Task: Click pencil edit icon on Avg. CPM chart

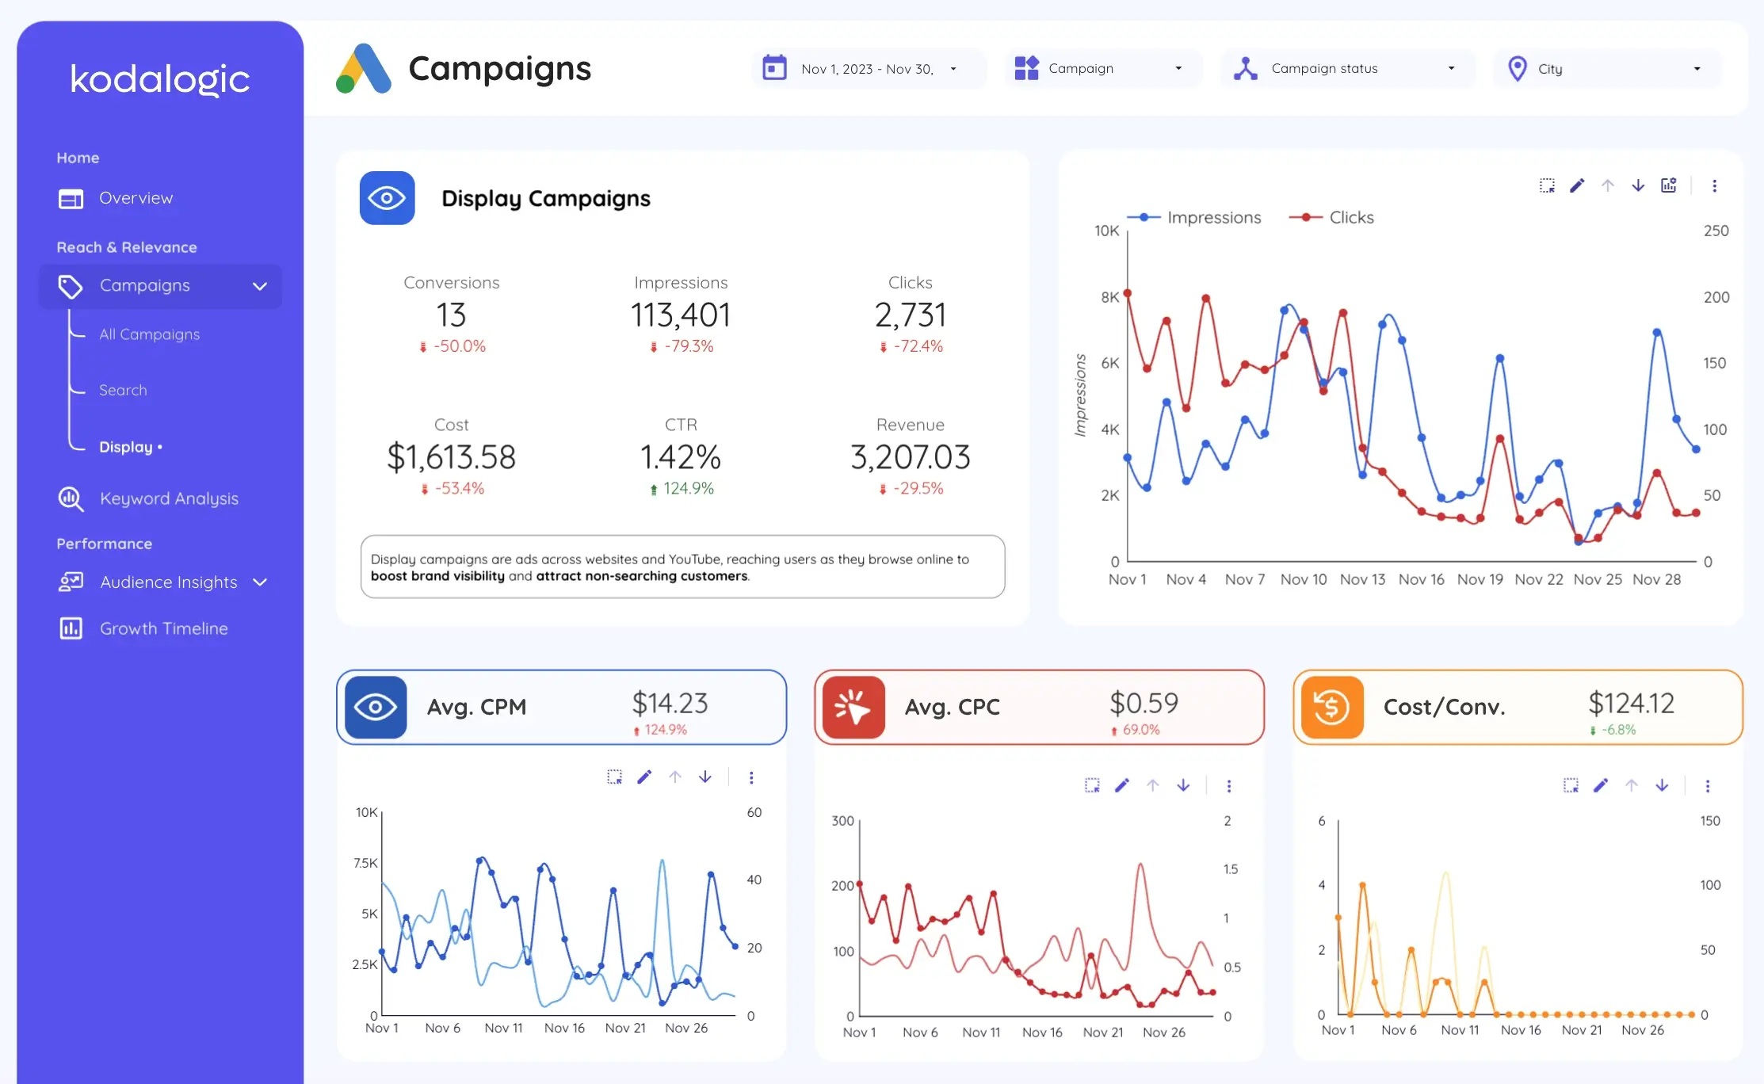Action: [x=644, y=777]
